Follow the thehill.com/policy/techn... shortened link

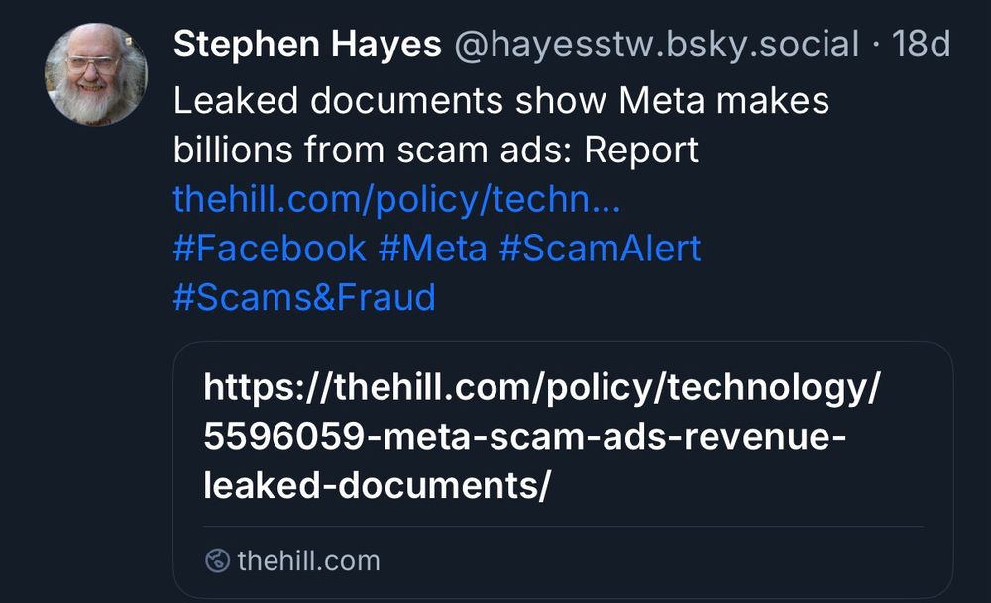(x=394, y=198)
